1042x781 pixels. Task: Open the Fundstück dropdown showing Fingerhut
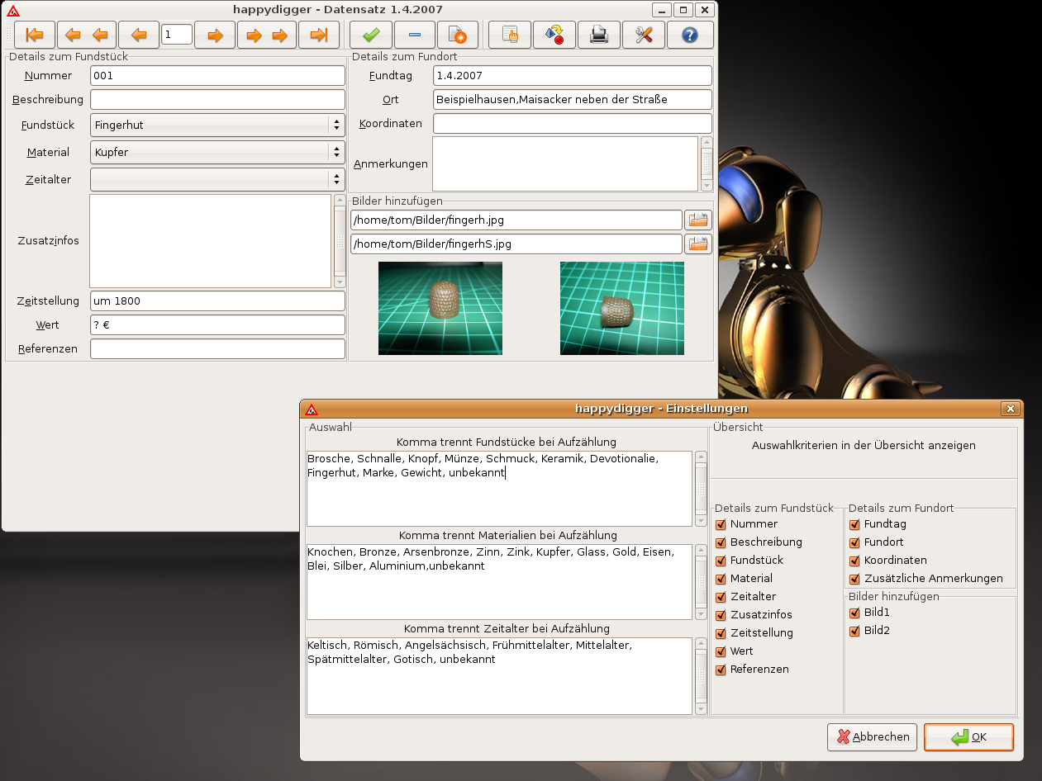pyautogui.click(x=217, y=125)
